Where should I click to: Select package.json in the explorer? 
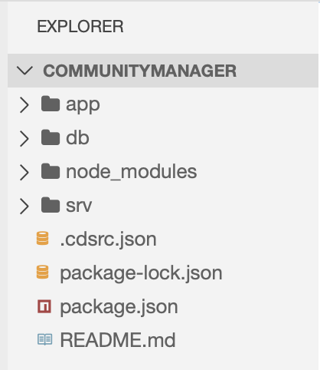click(119, 307)
